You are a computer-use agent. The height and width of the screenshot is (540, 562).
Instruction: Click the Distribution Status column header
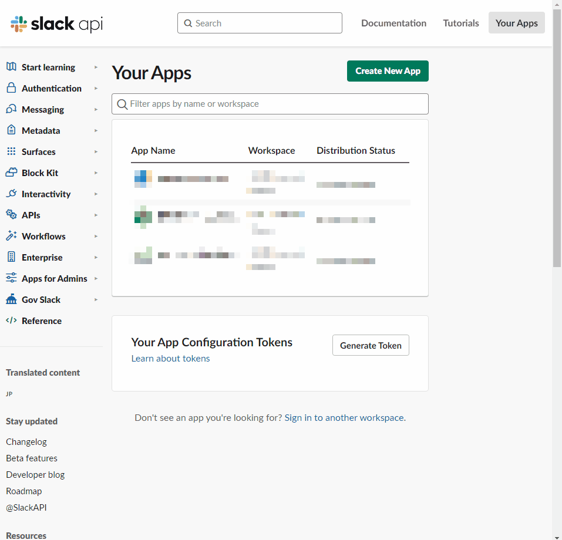coord(355,150)
